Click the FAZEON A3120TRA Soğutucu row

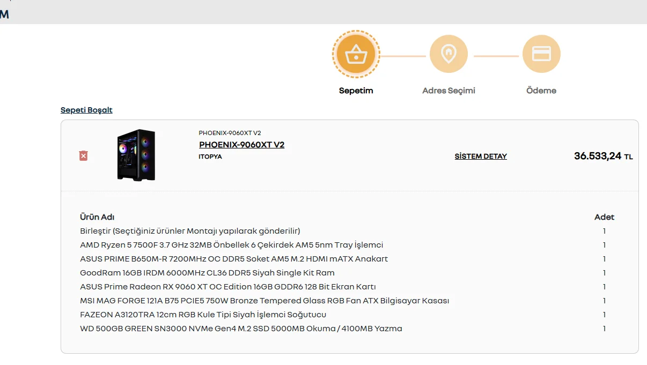tap(203, 315)
